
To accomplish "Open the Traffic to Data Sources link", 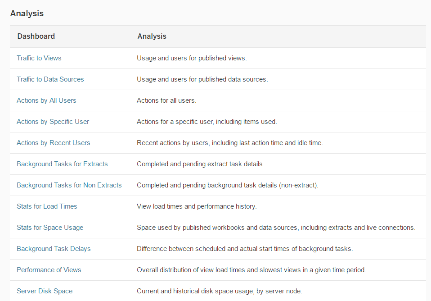I will click(50, 79).
